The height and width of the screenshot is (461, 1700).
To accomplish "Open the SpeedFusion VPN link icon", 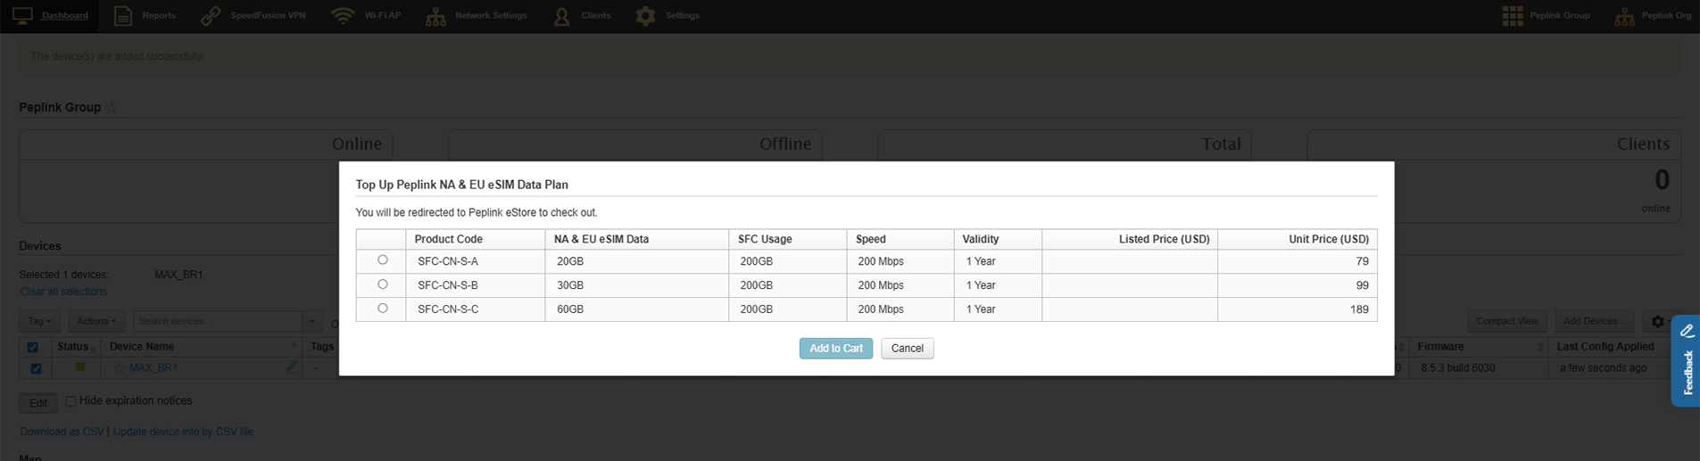I will 211,16.
